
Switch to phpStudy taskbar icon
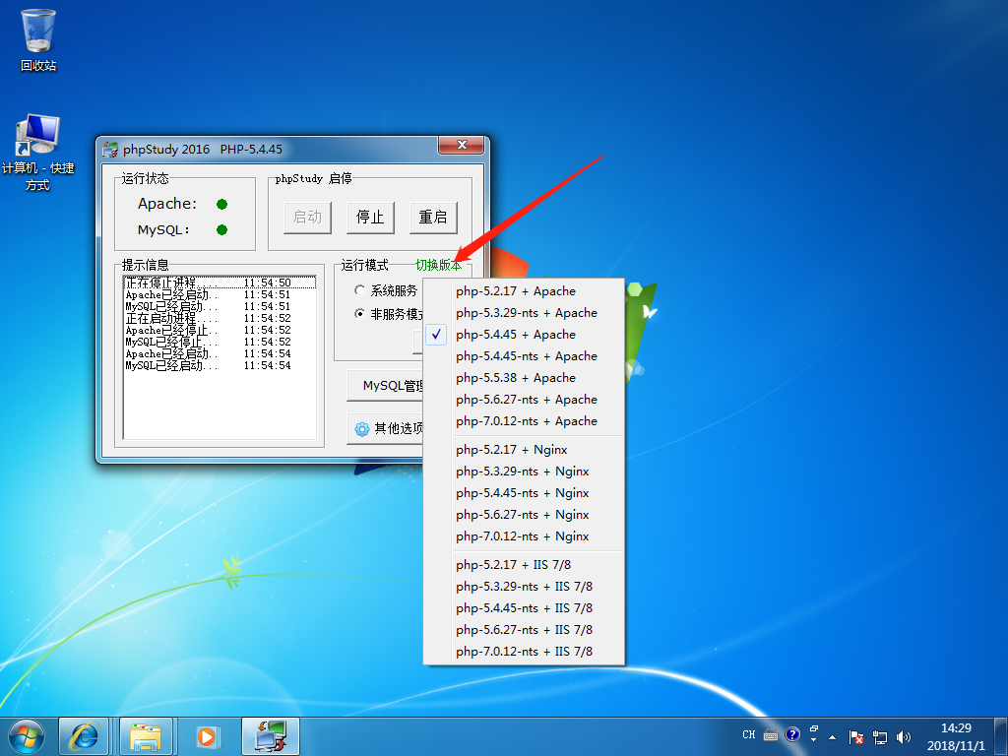pos(271,736)
